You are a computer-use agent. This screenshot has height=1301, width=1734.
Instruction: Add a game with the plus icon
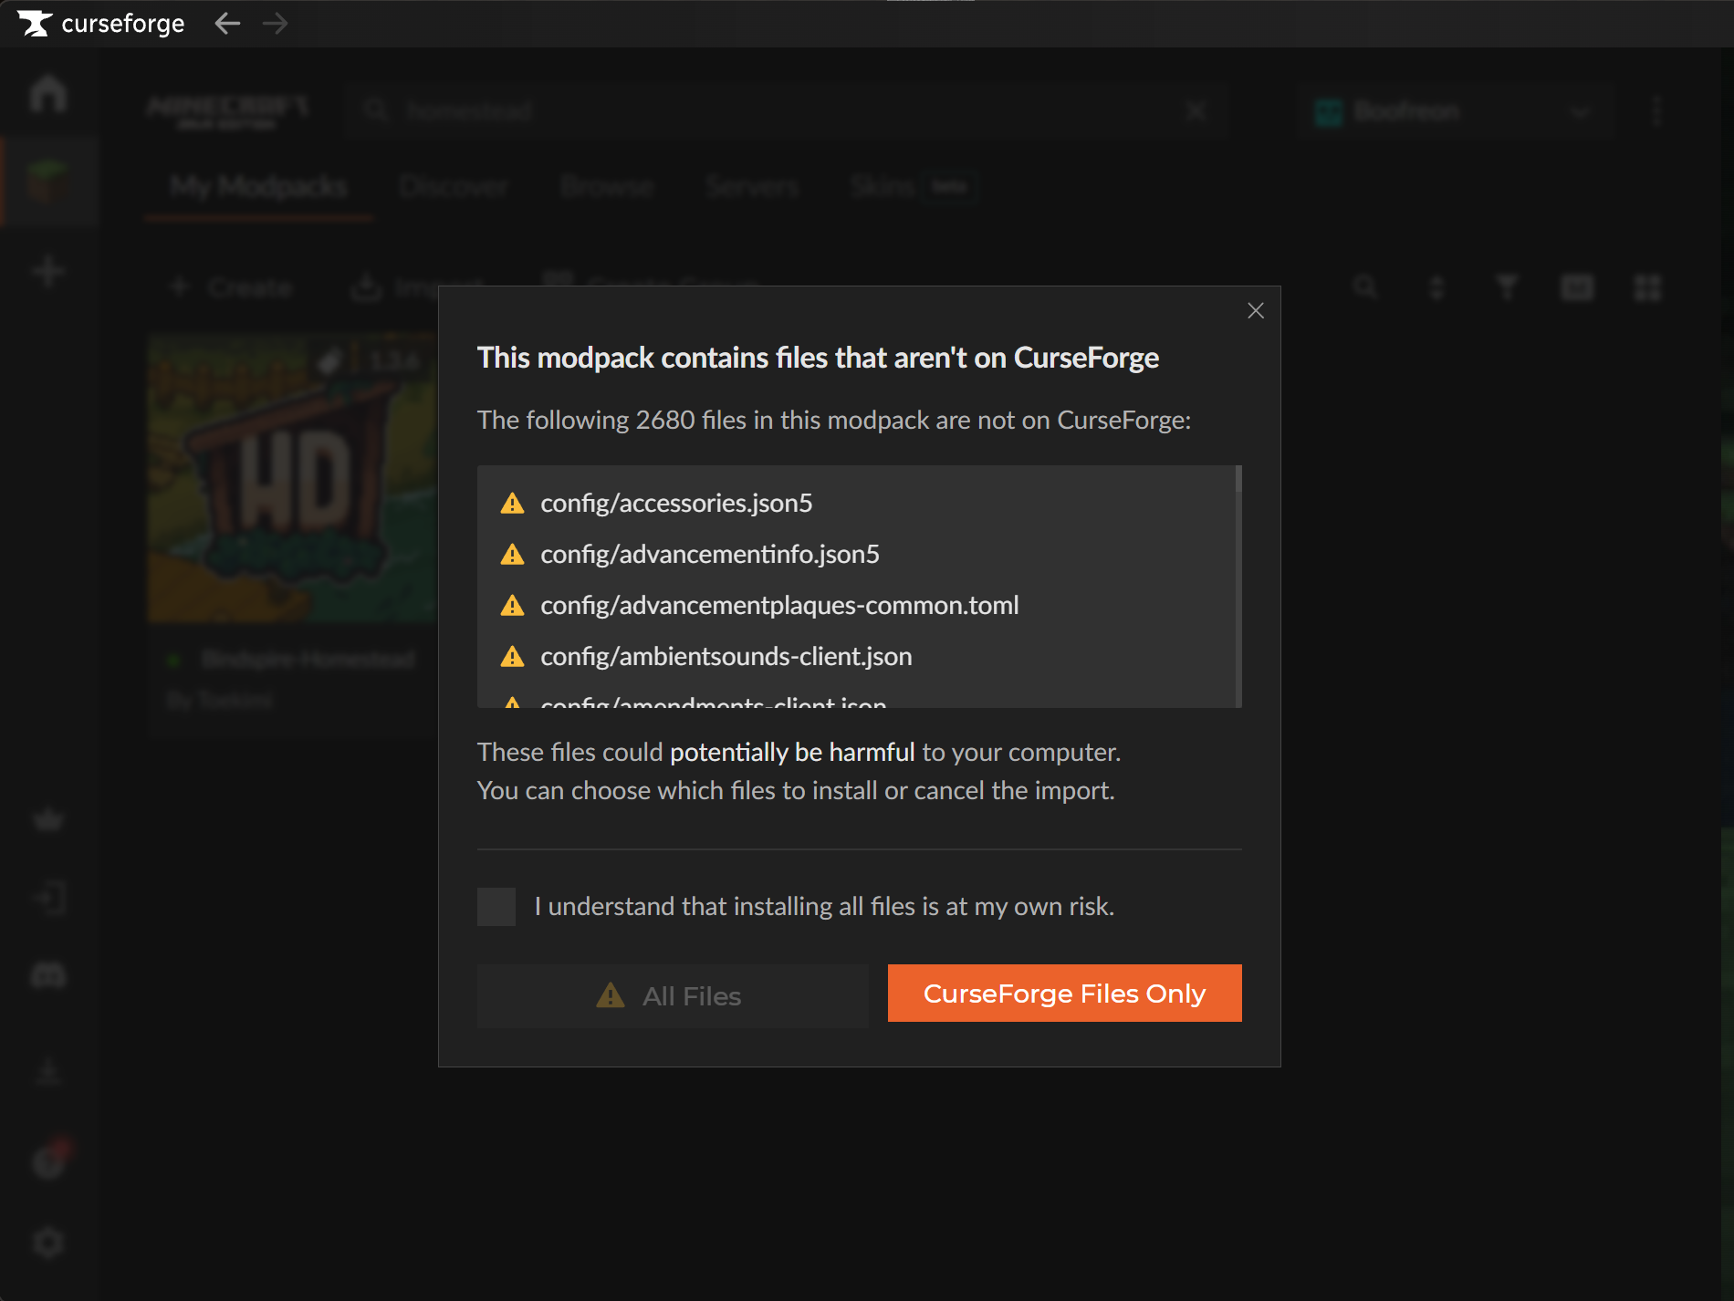(x=48, y=271)
